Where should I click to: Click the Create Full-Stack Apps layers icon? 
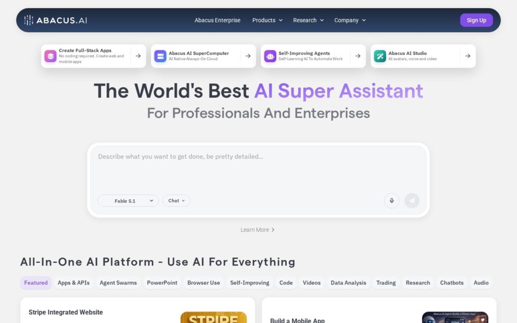(x=50, y=56)
